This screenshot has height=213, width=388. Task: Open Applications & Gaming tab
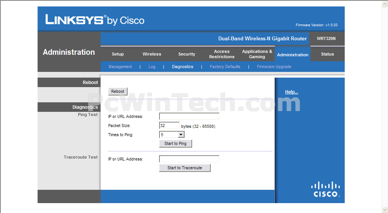tap(257, 54)
